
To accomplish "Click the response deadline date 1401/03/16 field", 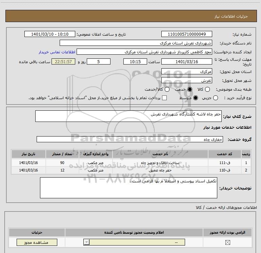I will [x=186, y=61].
